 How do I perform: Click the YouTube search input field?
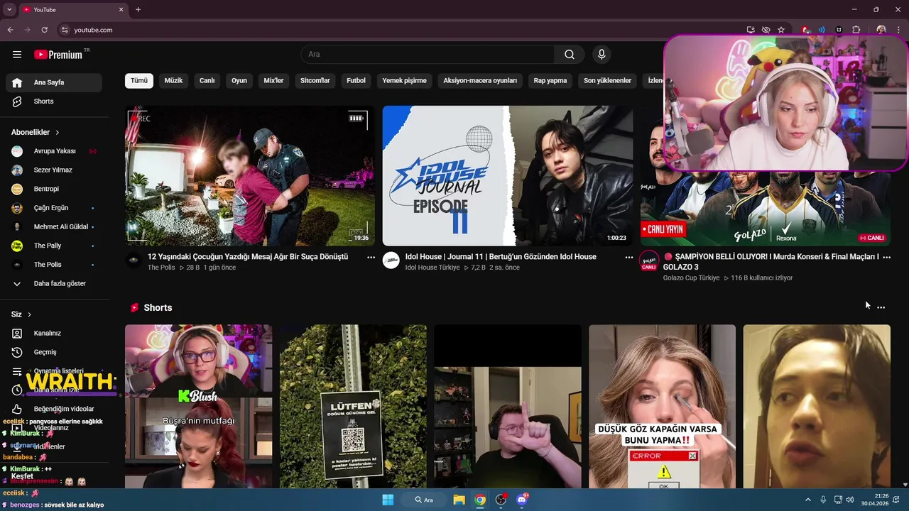428,55
